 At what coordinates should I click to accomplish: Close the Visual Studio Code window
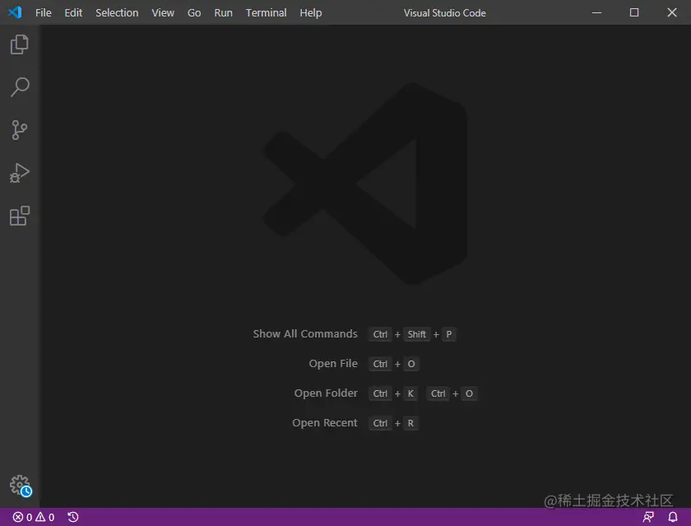point(671,12)
